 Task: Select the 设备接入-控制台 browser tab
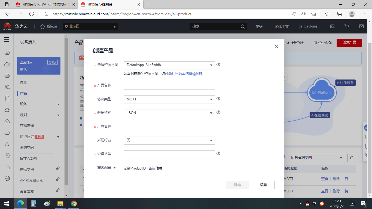coord(111,4)
